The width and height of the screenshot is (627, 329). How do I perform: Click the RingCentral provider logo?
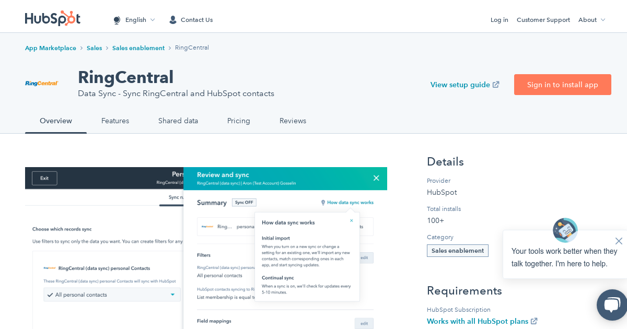(x=41, y=83)
